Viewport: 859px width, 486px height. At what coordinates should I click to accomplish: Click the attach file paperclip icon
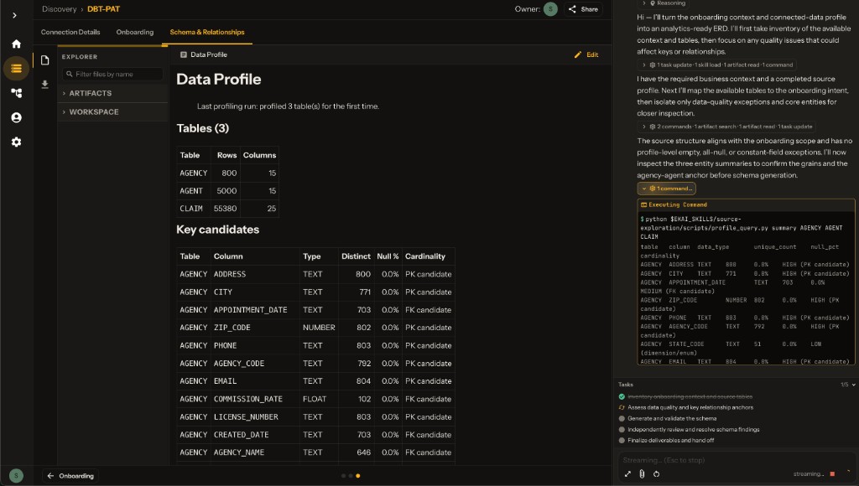coord(642,474)
